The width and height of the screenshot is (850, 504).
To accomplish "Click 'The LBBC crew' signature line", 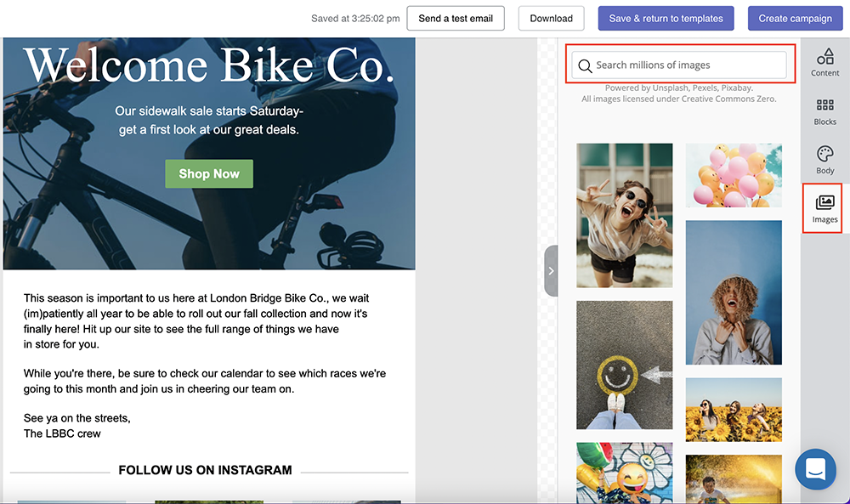I will [x=62, y=433].
